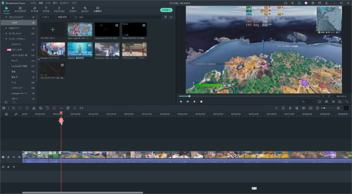
Task: Open the File menu
Action: click(x=33, y=3)
